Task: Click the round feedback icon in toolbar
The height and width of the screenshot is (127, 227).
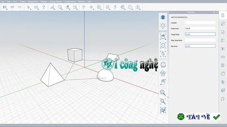Action: (x=130, y=7)
